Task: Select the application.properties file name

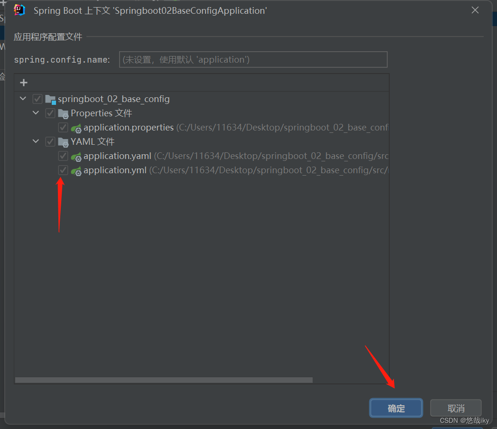Action: pyautogui.click(x=129, y=127)
